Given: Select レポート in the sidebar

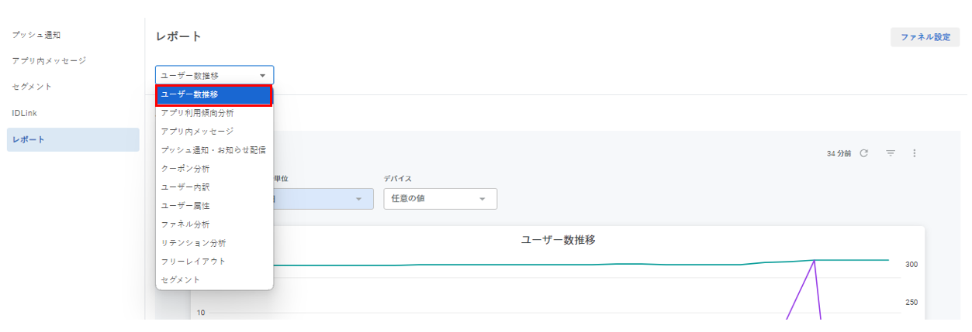Looking at the screenshot, I should (73, 139).
